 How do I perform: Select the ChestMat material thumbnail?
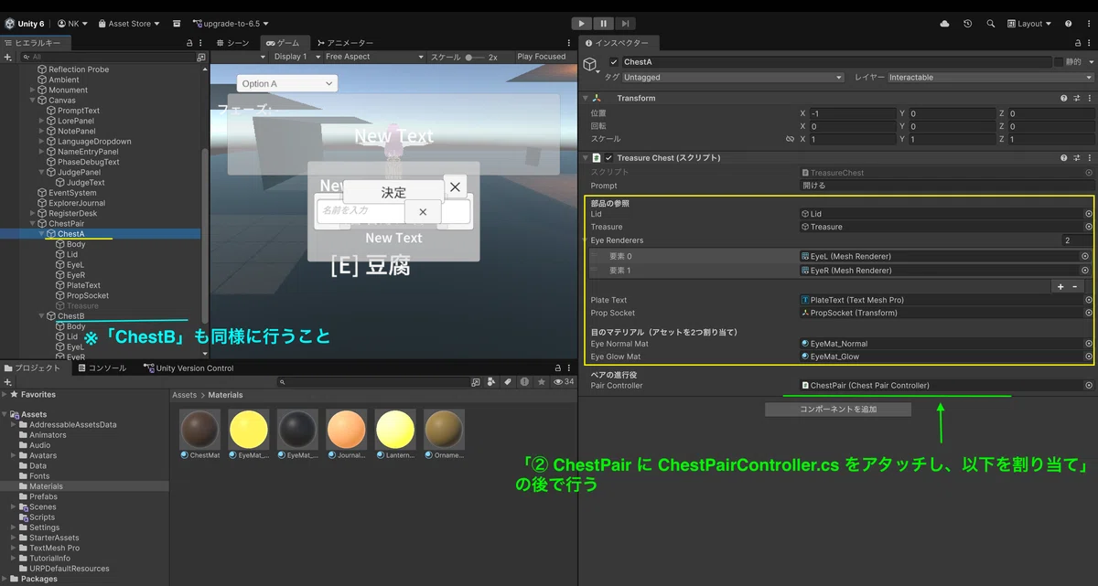tap(200, 428)
